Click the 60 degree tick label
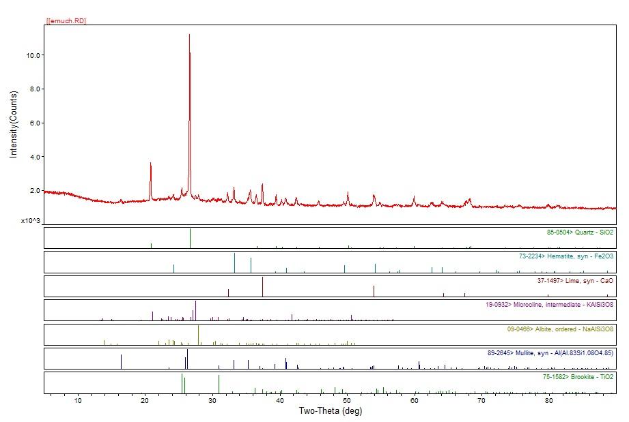The height and width of the screenshot is (422, 629). pyautogui.click(x=415, y=400)
